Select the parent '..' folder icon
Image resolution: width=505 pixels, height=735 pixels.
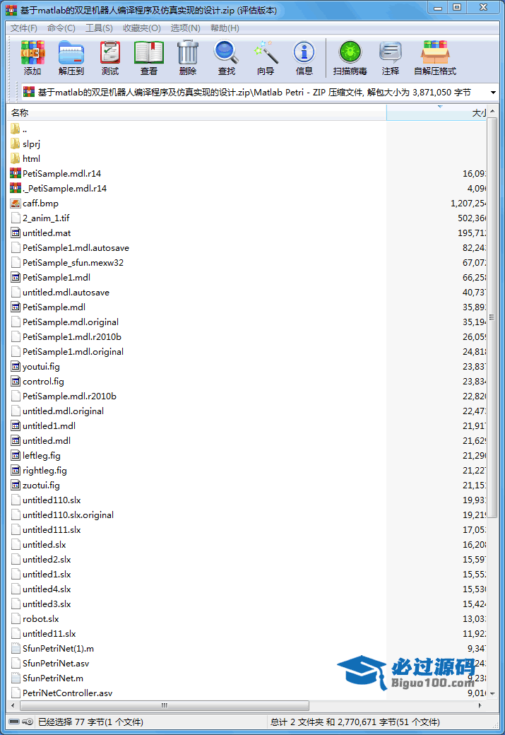pos(15,129)
